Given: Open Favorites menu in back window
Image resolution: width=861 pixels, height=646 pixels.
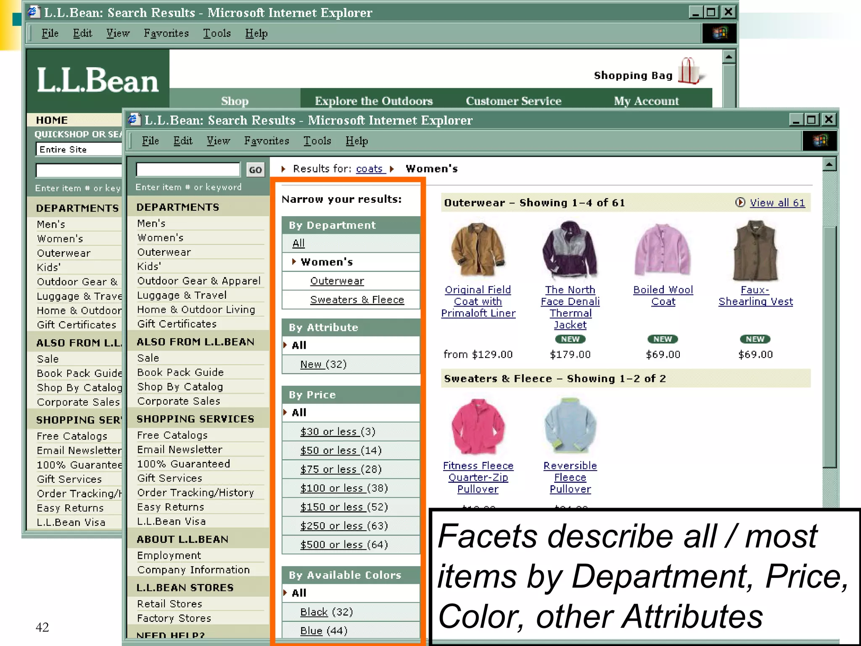Looking at the screenshot, I should click(166, 33).
